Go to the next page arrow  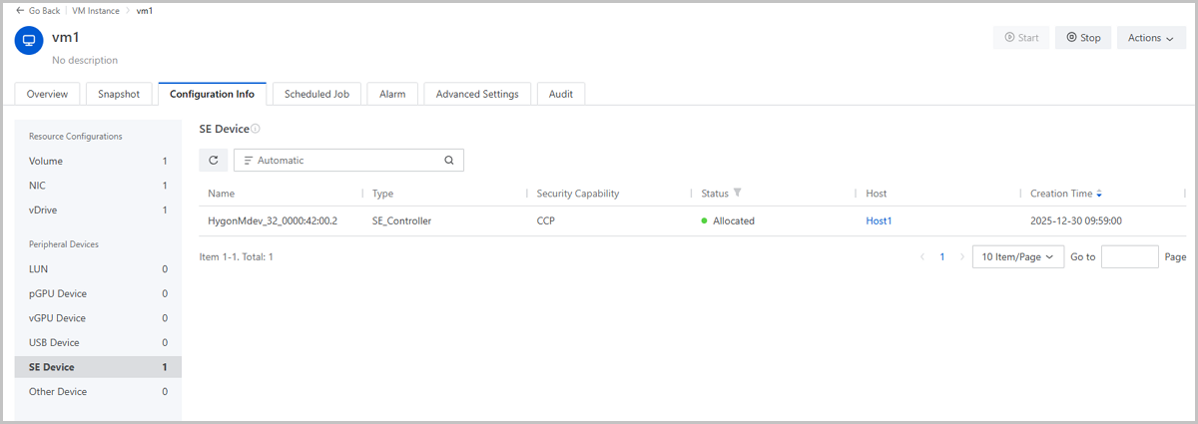point(961,256)
